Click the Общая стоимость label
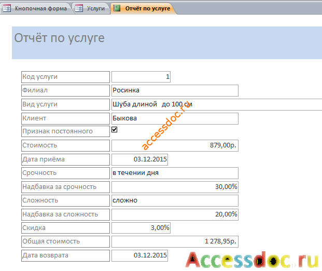The height and width of the screenshot is (271, 322). click(x=65, y=241)
